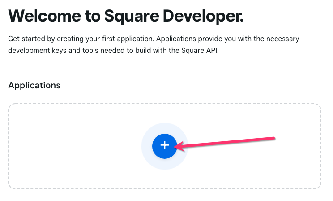Click the "Get started by creating your first application" paragraph
Viewport: 333px width, 201px height.
(x=154, y=44)
